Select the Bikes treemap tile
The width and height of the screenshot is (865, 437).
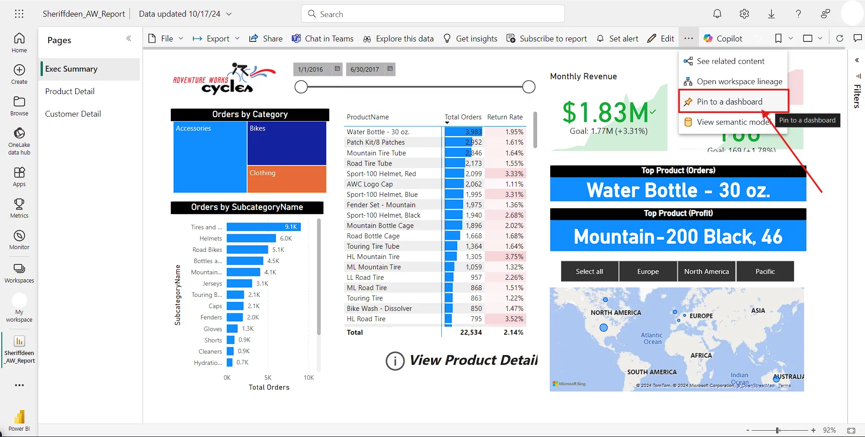(x=287, y=143)
